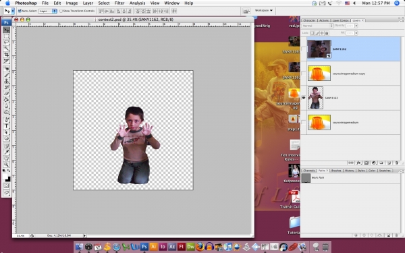Toggle Quick Mask mode in the toolbox
The height and width of the screenshot is (253, 405).
(6, 186)
